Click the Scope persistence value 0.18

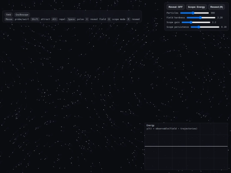[224, 27]
